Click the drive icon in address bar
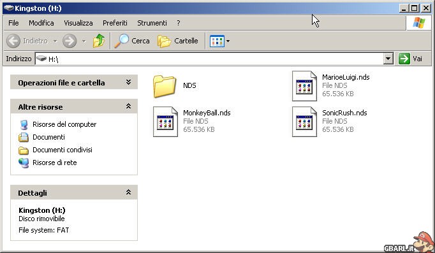 [x=41, y=59]
